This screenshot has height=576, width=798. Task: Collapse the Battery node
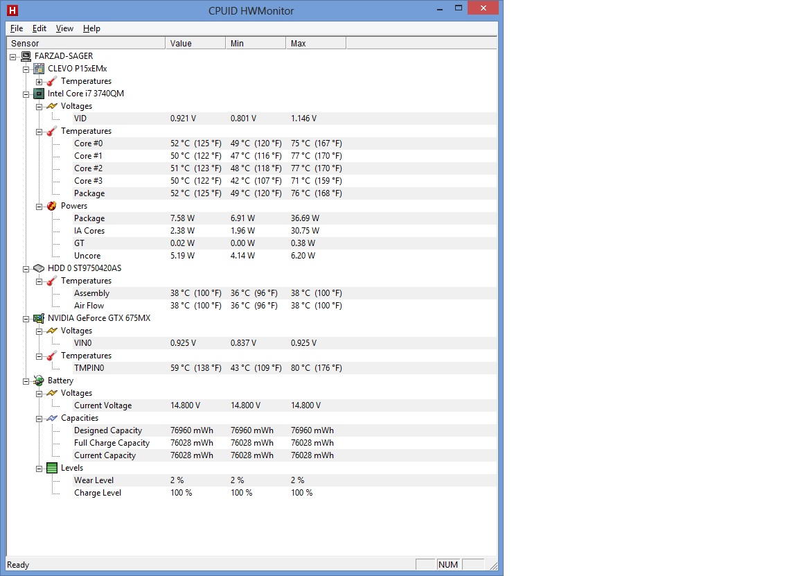[x=26, y=381]
